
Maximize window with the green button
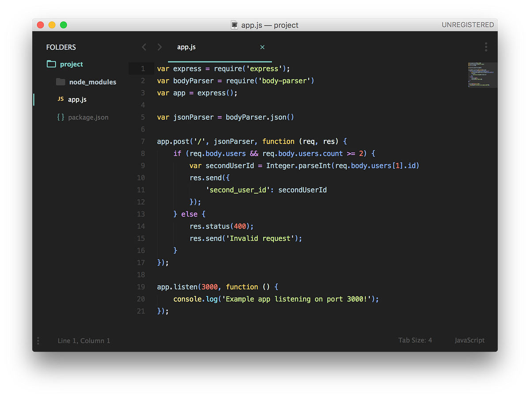[64, 25]
